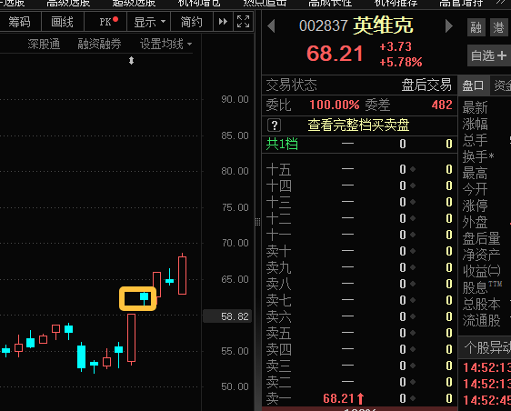511x411 pixels.
Task: Click the 港 Hong Kong connect badge
Action: click(498, 27)
